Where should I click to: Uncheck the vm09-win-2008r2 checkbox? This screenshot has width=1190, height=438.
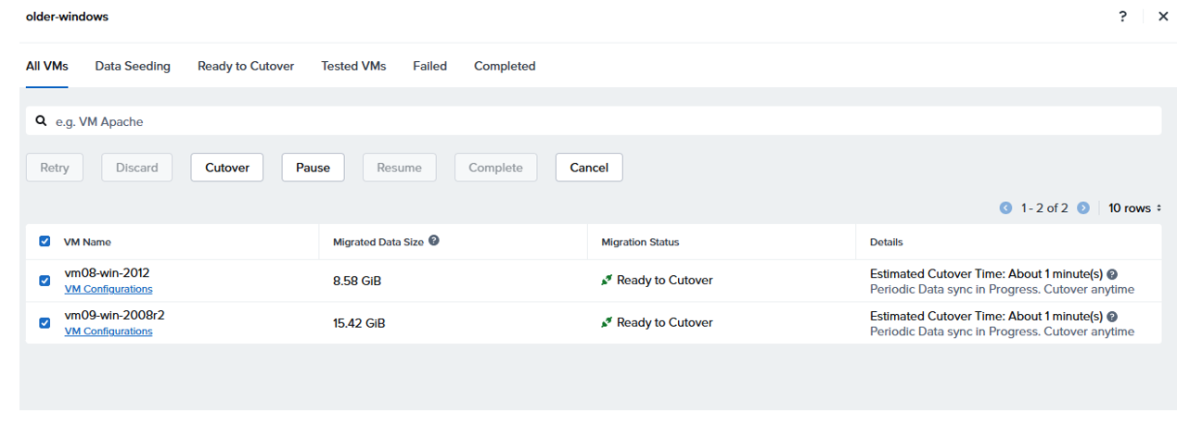coord(45,323)
